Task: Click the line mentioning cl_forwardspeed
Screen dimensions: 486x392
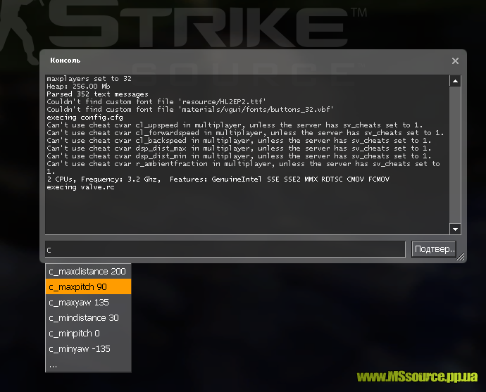Action: (x=245, y=133)
